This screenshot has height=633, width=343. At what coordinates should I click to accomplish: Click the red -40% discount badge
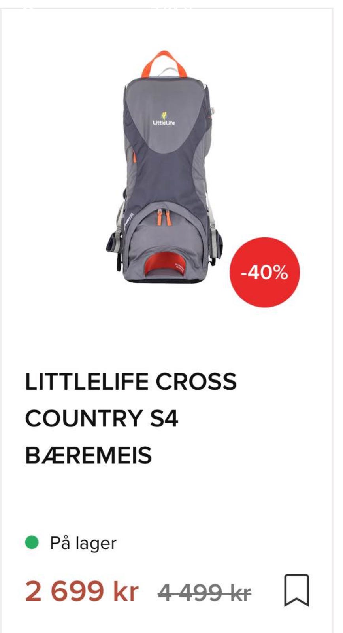(x=265, y=272)
